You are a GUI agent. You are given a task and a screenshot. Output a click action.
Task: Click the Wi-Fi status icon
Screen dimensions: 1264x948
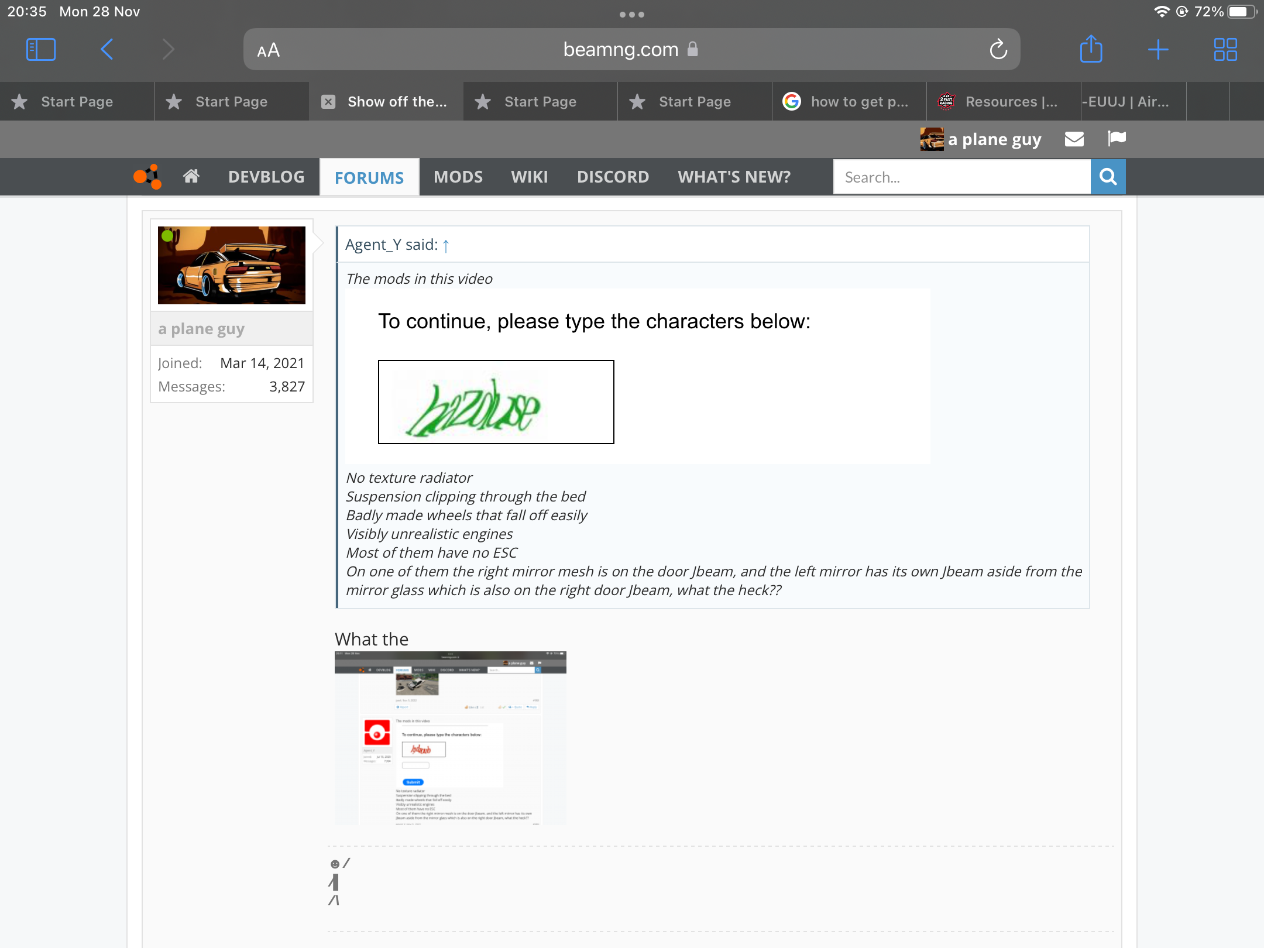(1161, 12)
